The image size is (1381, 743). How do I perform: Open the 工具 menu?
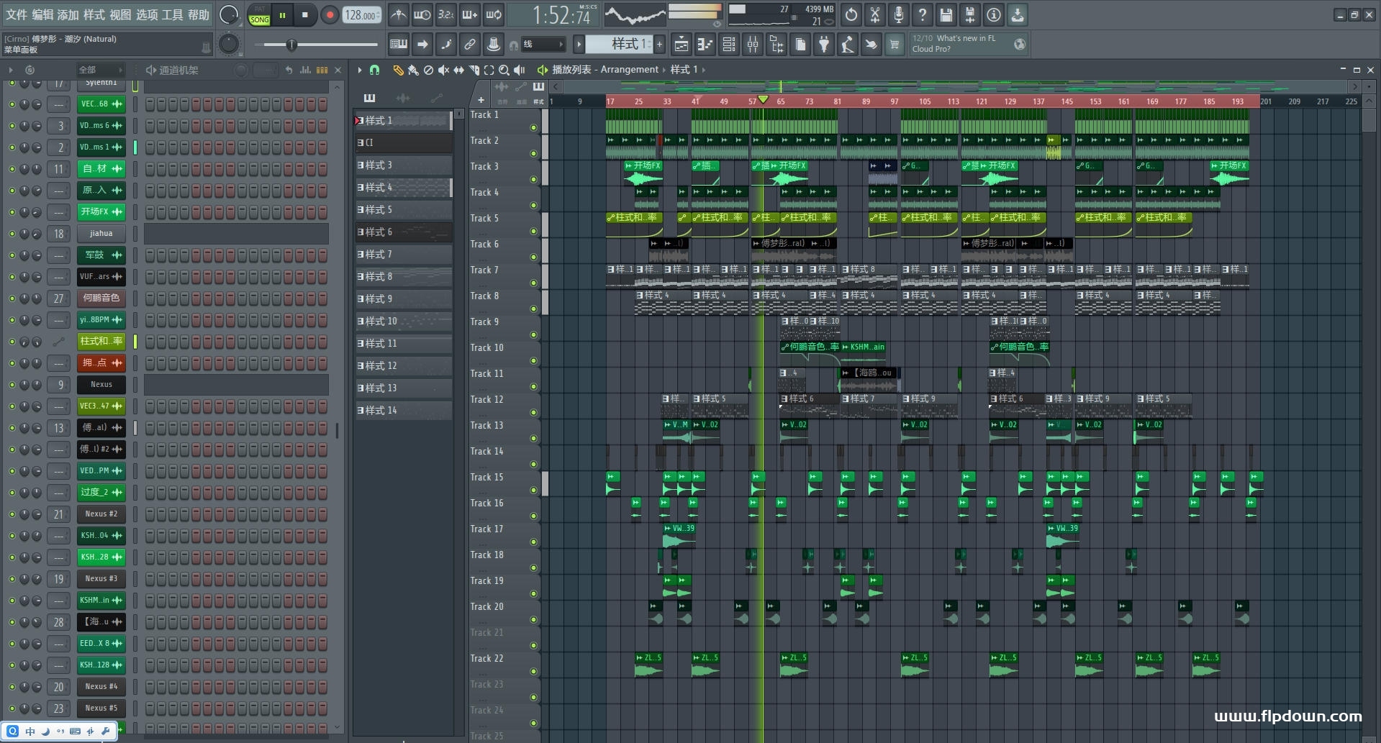coord(172,14)
